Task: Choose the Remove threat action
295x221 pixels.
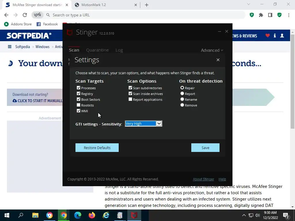Action: pyautogui.click(x=182, y=105)
